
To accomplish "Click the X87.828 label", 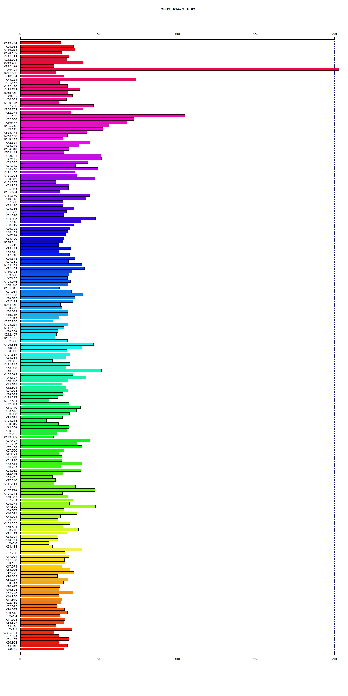I will pos(11,295).
